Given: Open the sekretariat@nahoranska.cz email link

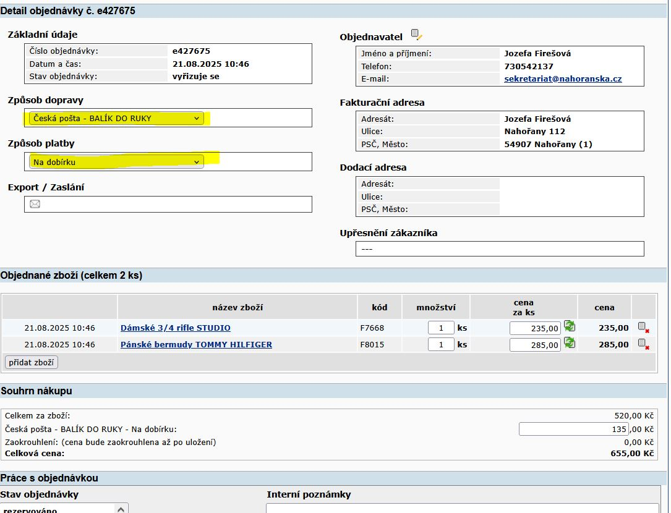Looking at the screenshot, I should [x=563, y=79].
